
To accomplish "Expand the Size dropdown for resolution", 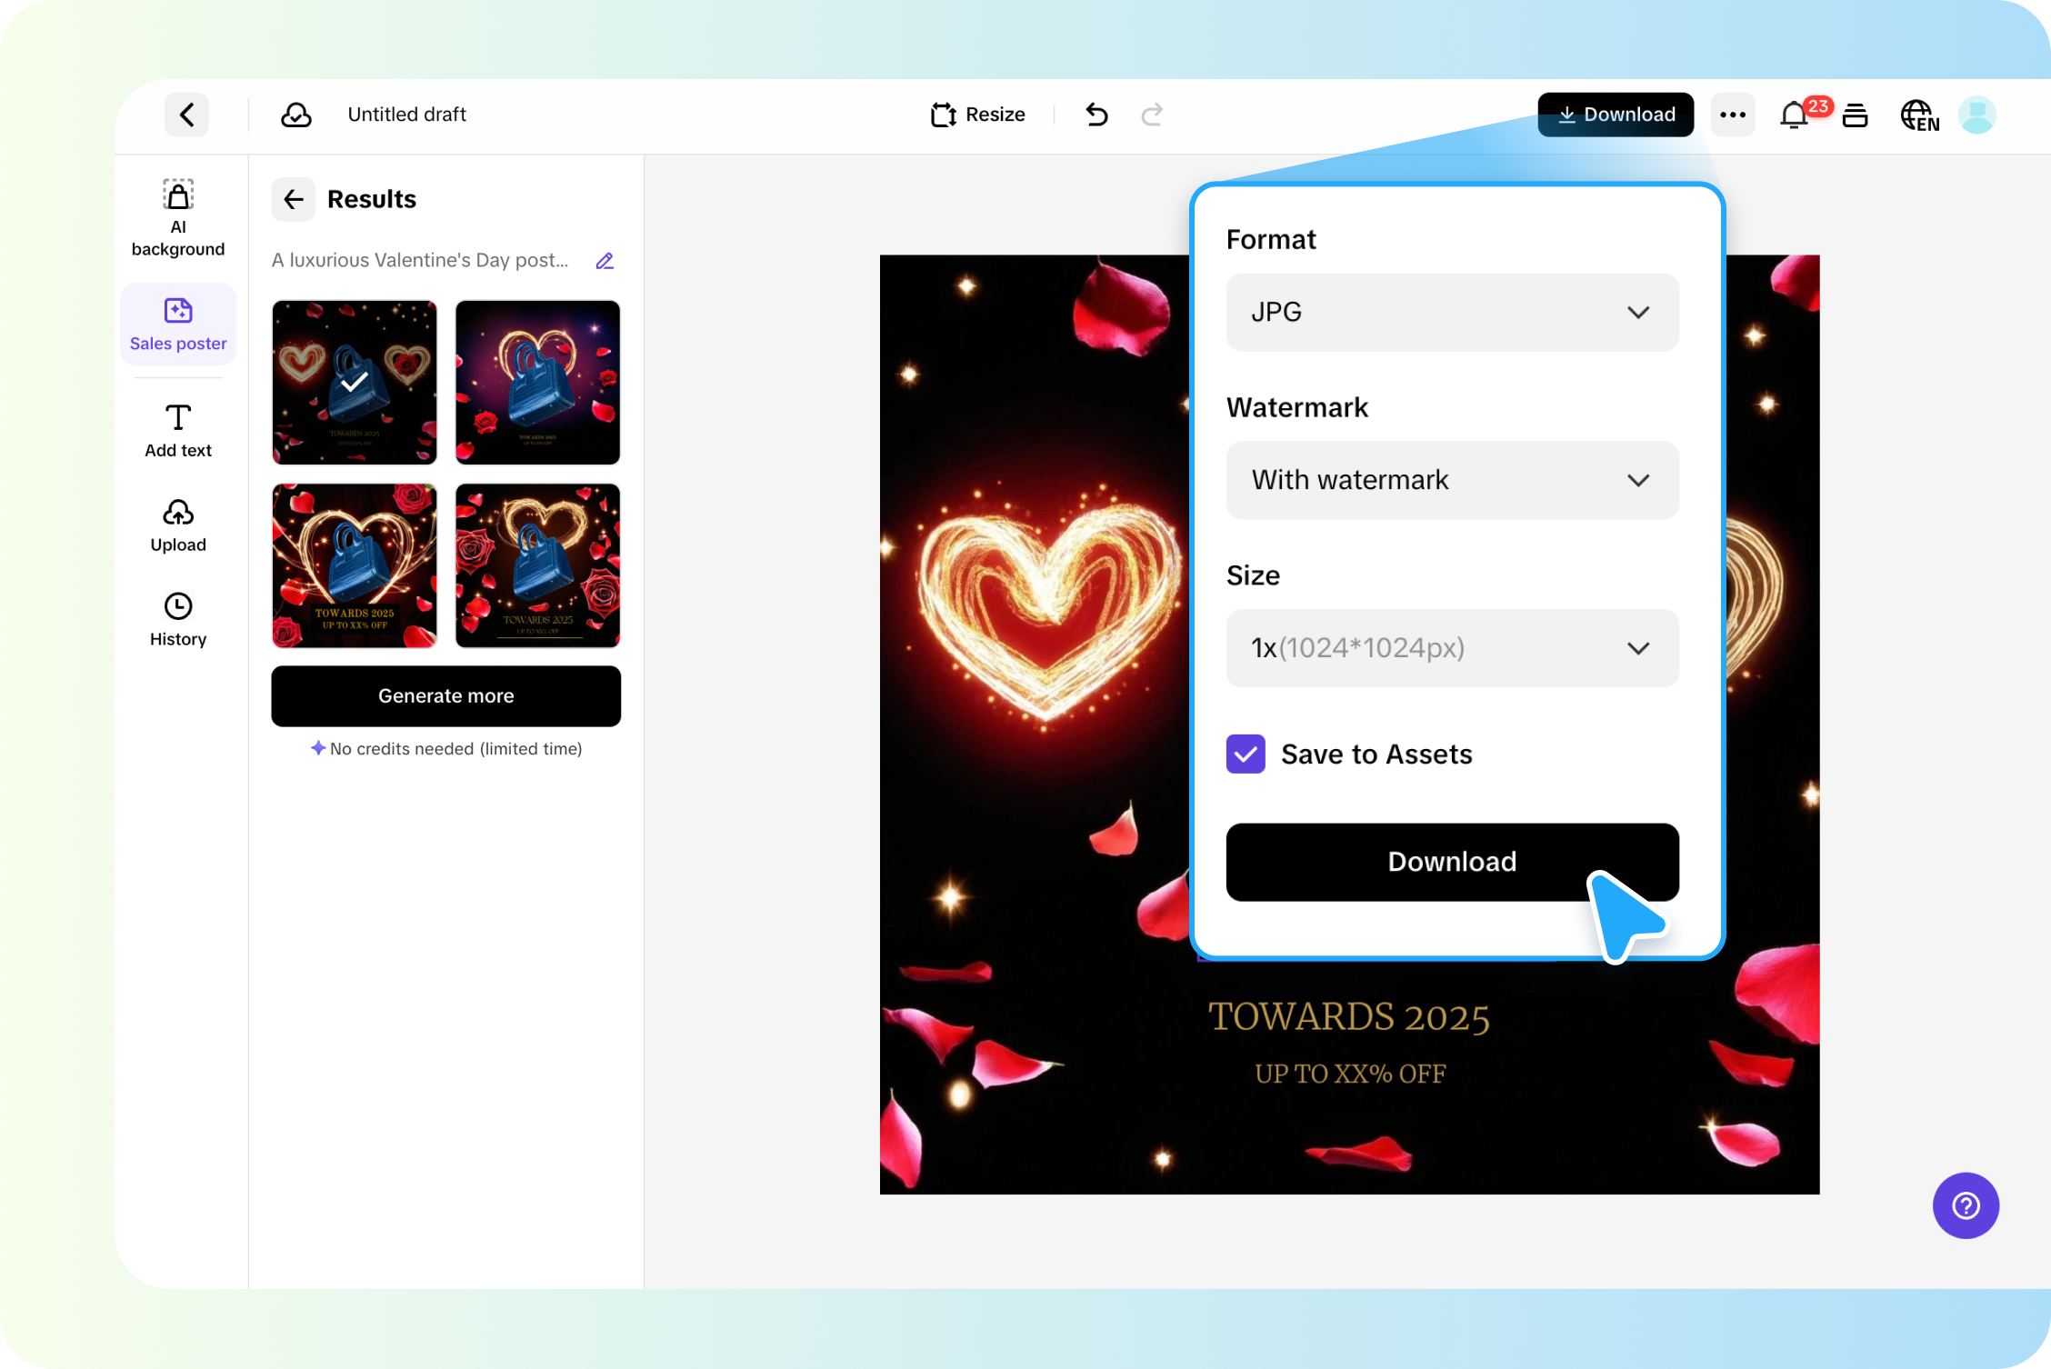I will [x=1636, y=648].
